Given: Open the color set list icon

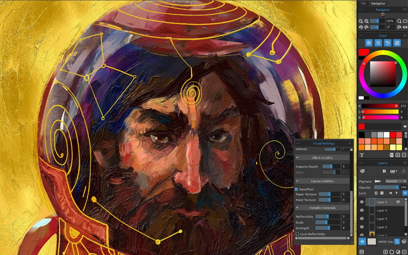Looking at the screenshot, I should click(x=392, y=155).
